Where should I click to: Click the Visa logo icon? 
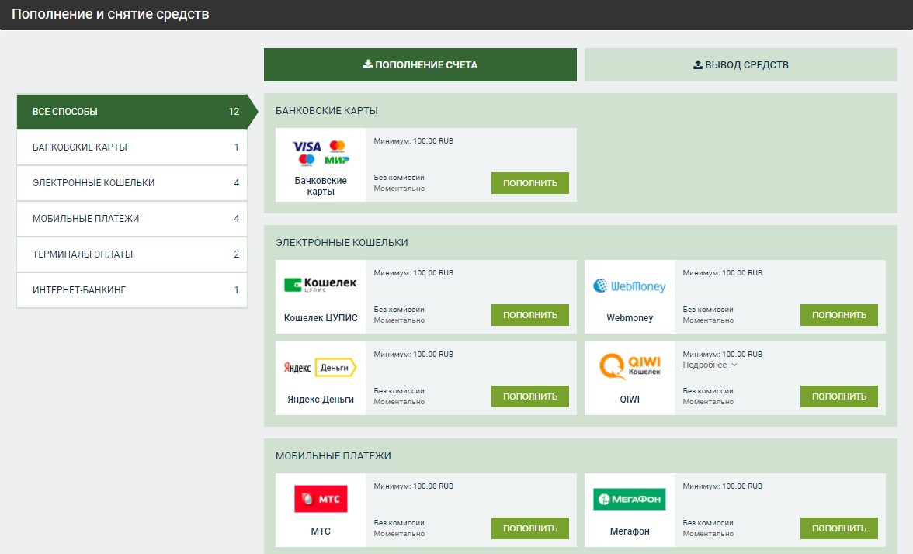[x=307, y=146]
